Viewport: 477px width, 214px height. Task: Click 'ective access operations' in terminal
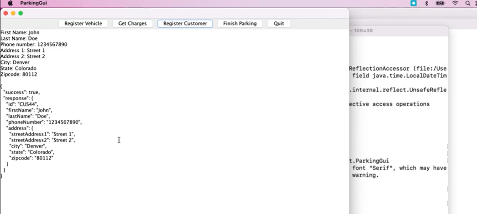click(389, 104)
